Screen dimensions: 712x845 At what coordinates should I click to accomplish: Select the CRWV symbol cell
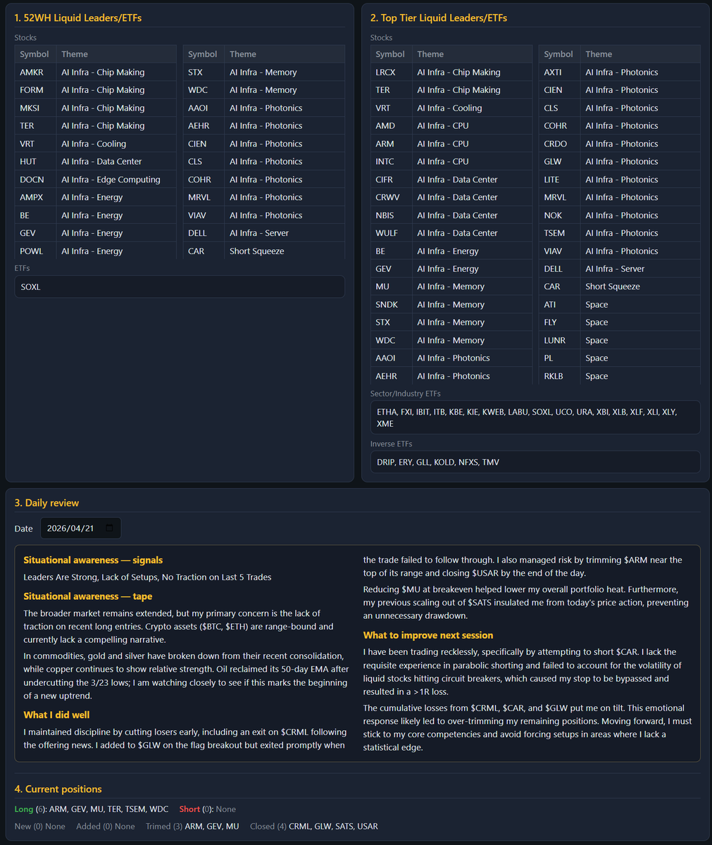(391, 197)
